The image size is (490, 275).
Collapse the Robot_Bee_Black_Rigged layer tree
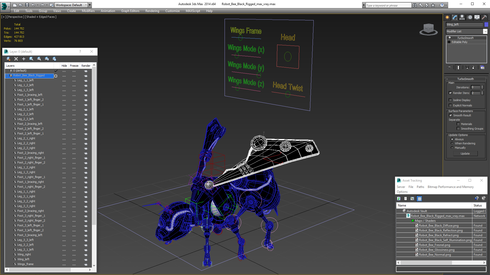coord(7,76)
